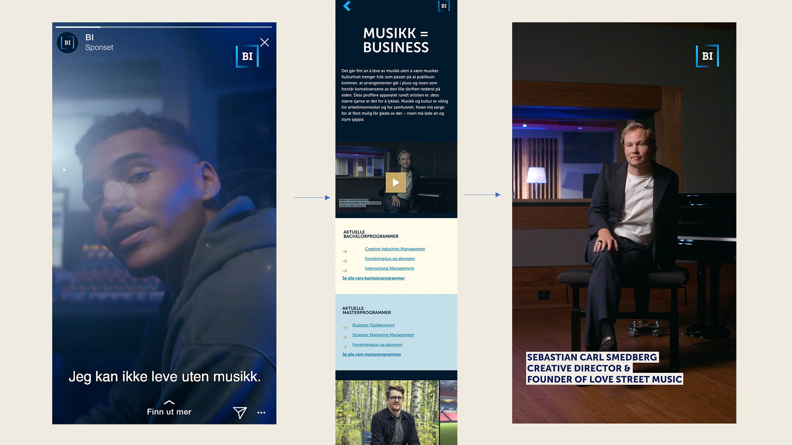Open Creative Industries Management link
Viewport: 792px width, 445px height.
tap(395, 249)
